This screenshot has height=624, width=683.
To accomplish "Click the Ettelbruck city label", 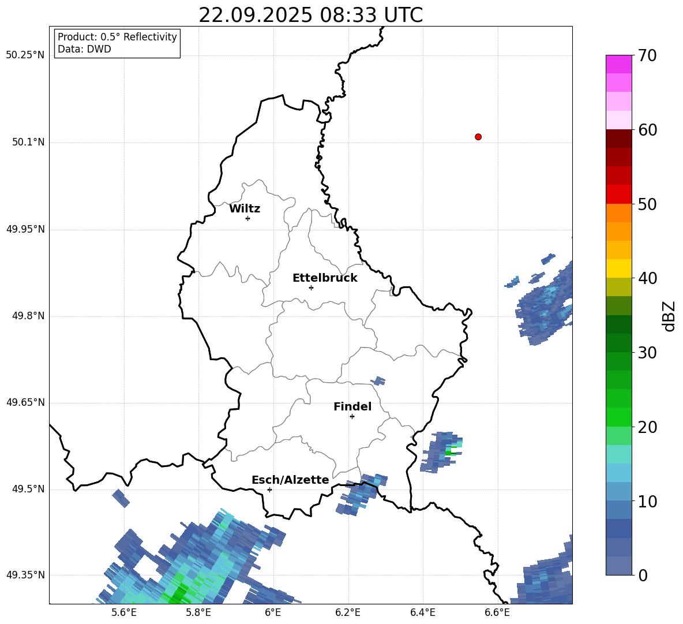I will (x=325, y=278).
